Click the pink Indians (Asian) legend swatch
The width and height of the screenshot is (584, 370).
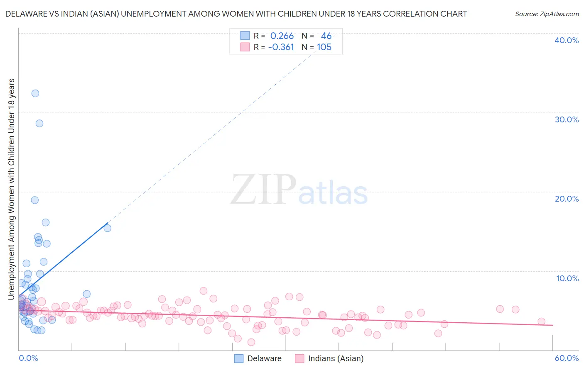tap(299, 358)
